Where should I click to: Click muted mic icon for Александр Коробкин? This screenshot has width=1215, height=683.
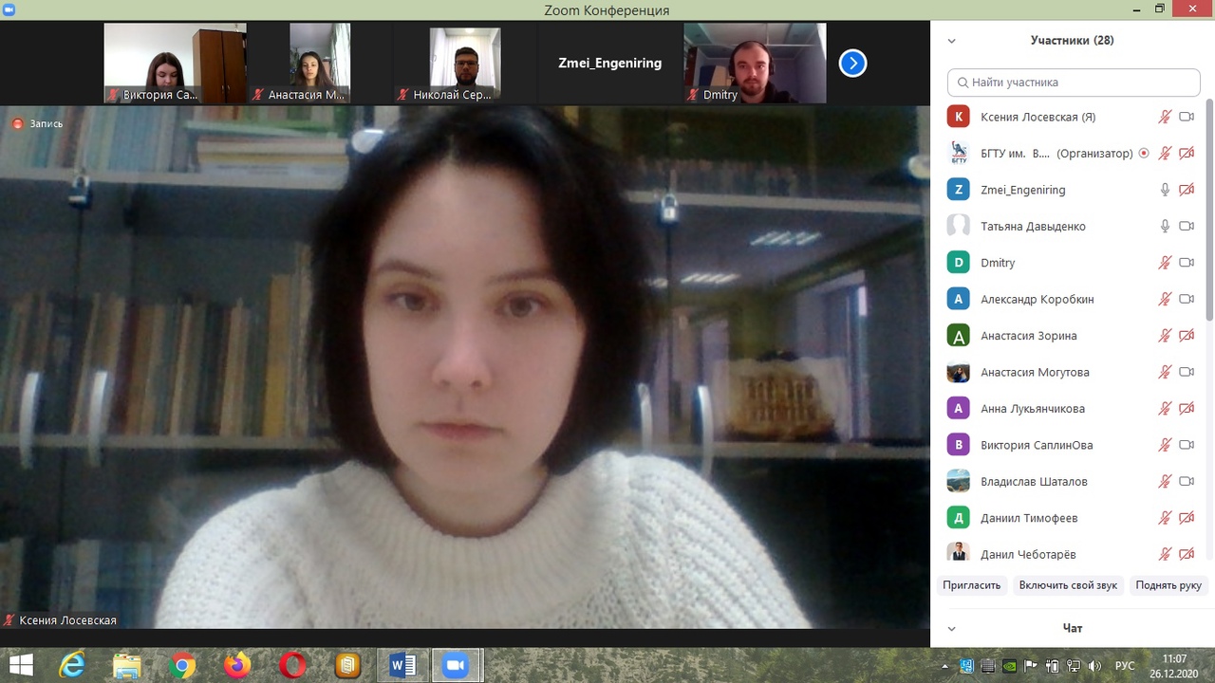tap(1165, 299)
